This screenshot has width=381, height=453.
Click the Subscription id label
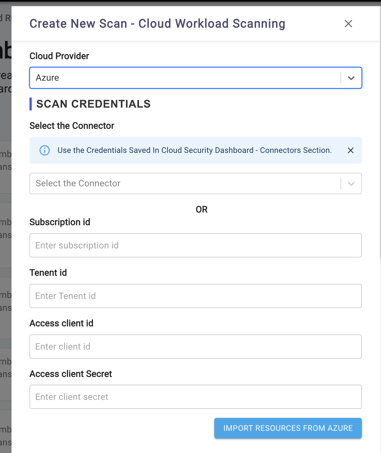pyautogui.click(x=60, y=222)
